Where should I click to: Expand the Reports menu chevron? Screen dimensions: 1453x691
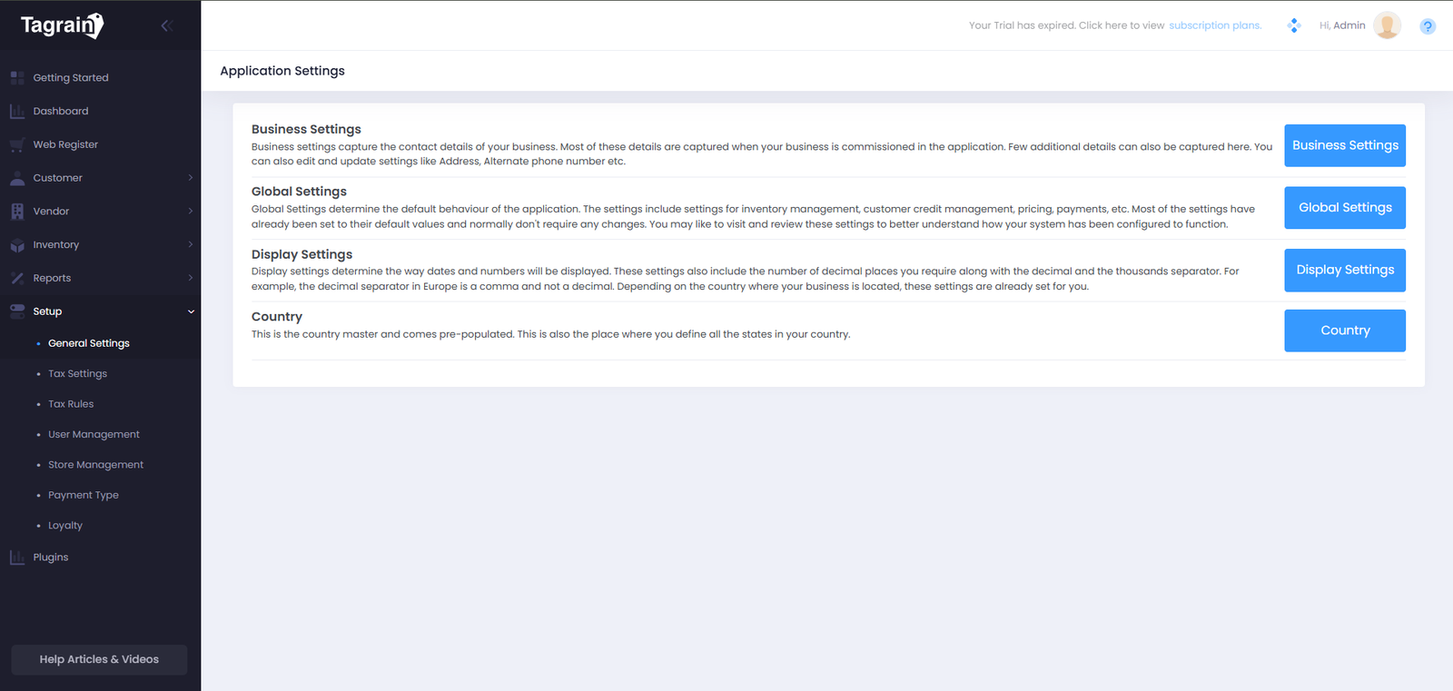pos(191,278)
